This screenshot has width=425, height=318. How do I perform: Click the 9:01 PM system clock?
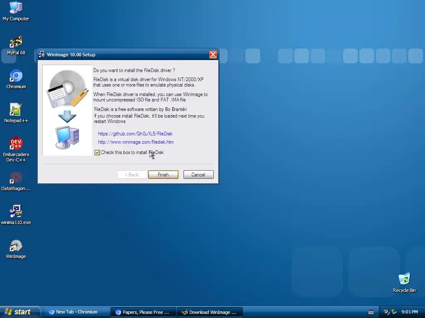click(410, 312)
